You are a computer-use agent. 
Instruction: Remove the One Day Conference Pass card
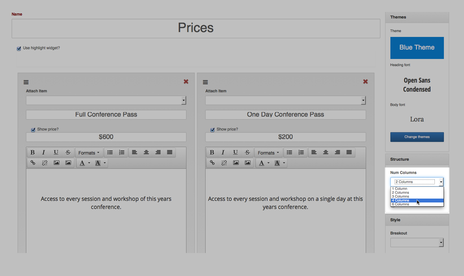point(365,82)
